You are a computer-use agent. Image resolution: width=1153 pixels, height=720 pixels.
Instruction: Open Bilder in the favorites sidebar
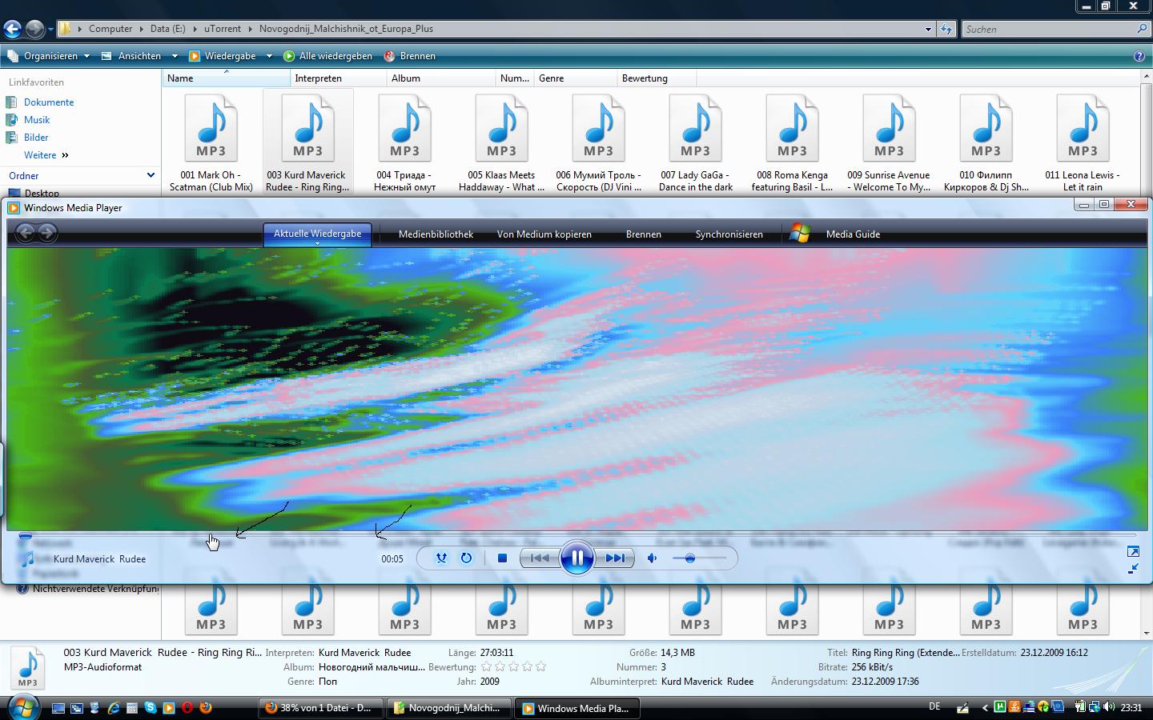pos(36,138)
